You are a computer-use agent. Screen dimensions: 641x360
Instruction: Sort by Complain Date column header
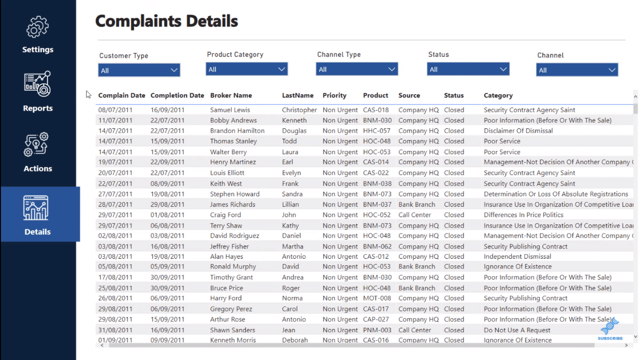click(122, 96)
